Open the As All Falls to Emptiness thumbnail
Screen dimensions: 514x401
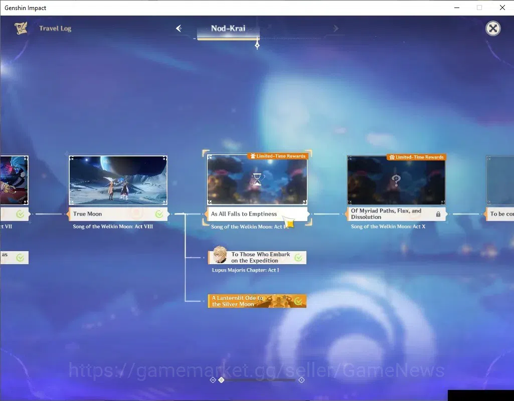click(x=257, y=179)
